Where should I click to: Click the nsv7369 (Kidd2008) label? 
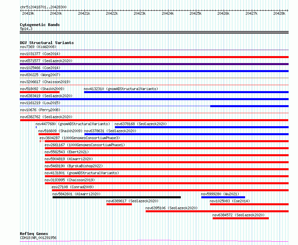(x=38, y=47)
